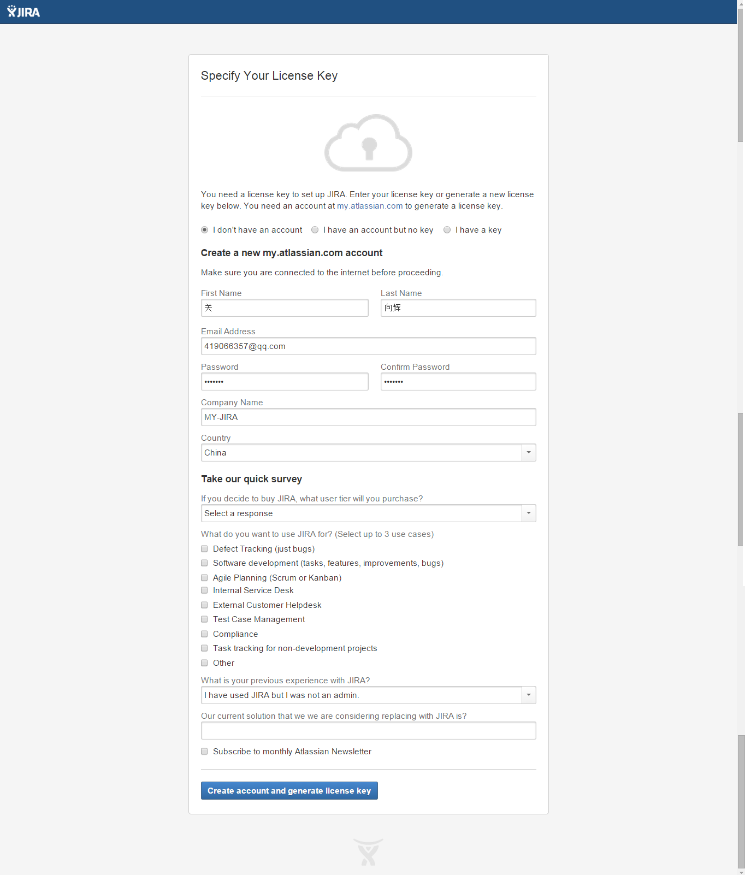
Task: Open the Country dropdown showing China
Action: (x=368, y=453)
